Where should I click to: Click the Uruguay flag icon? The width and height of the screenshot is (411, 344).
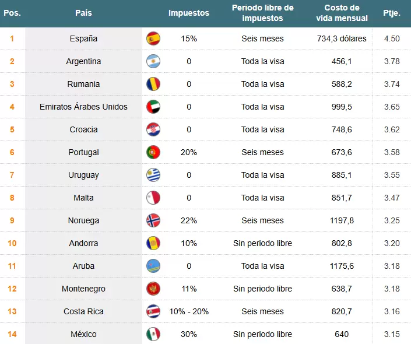[153, 175]
